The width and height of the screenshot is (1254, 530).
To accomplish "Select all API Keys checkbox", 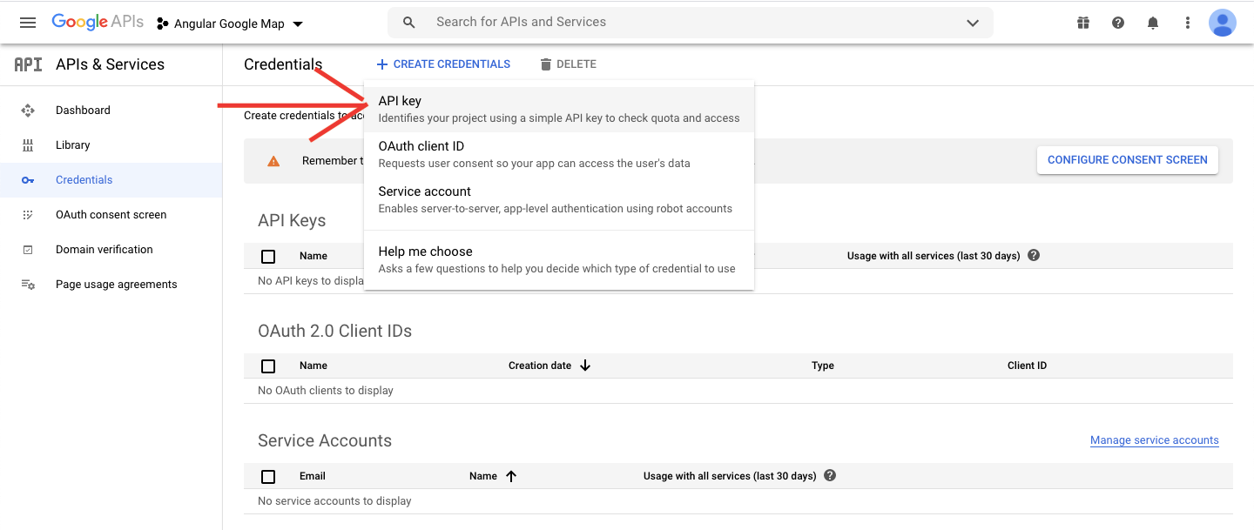I will pos(268,257).
